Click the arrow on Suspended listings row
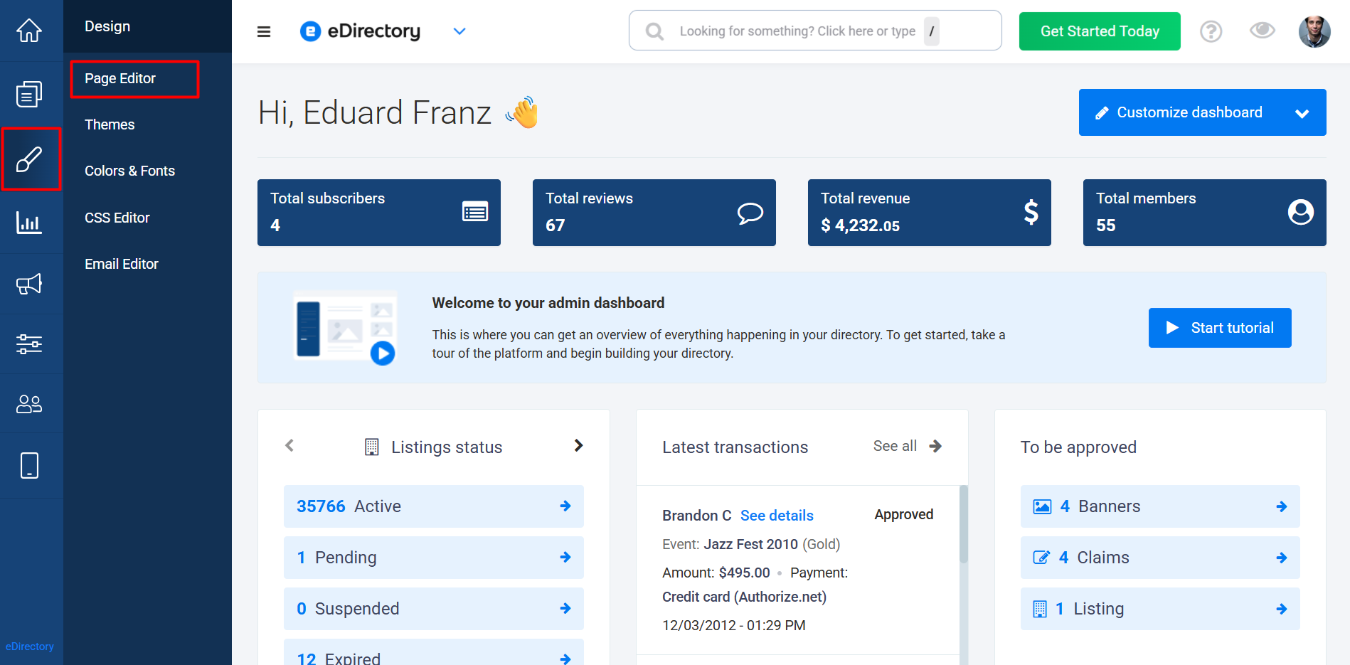Screen dimensions: 1350x665 tap(565, 609)
